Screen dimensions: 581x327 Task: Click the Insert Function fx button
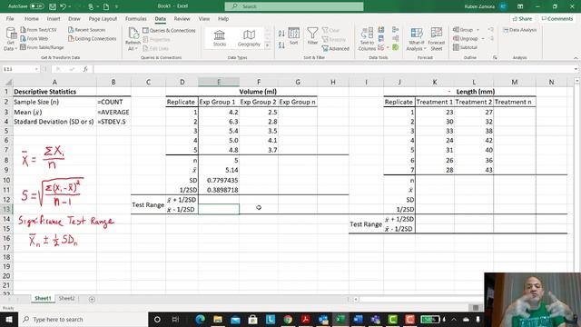[x=85, y=69]
